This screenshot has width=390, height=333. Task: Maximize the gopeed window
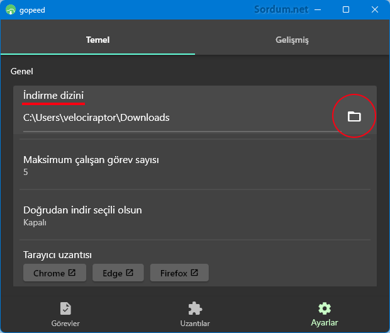click(346, 9)
